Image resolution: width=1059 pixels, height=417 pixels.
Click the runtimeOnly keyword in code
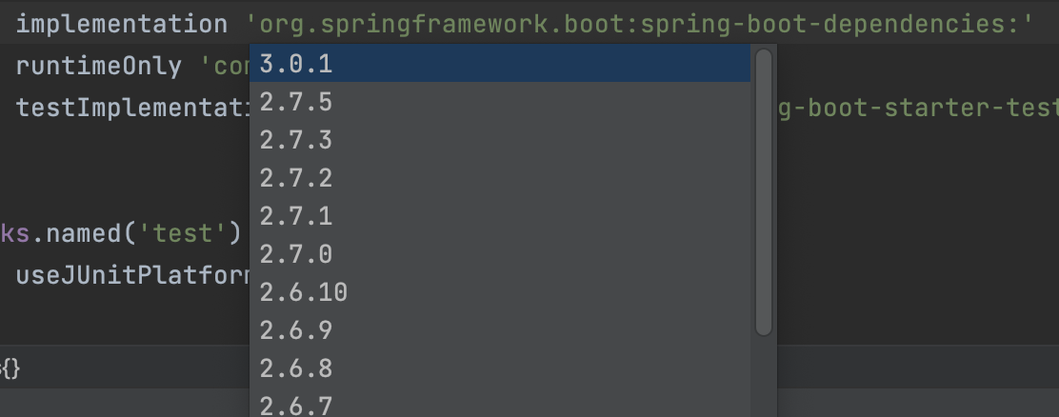coord(98,67)
